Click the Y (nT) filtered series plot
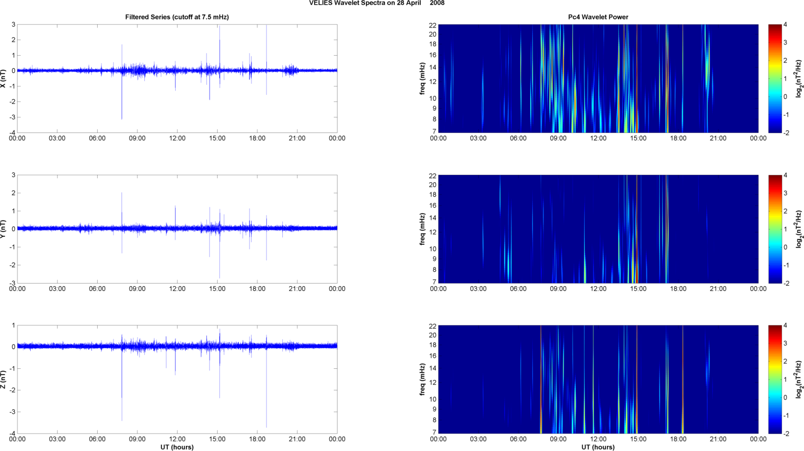The image size is (804, 451). [177, 229]
